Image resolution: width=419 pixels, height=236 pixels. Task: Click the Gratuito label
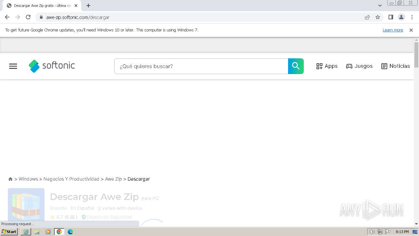tap(58, 208)
